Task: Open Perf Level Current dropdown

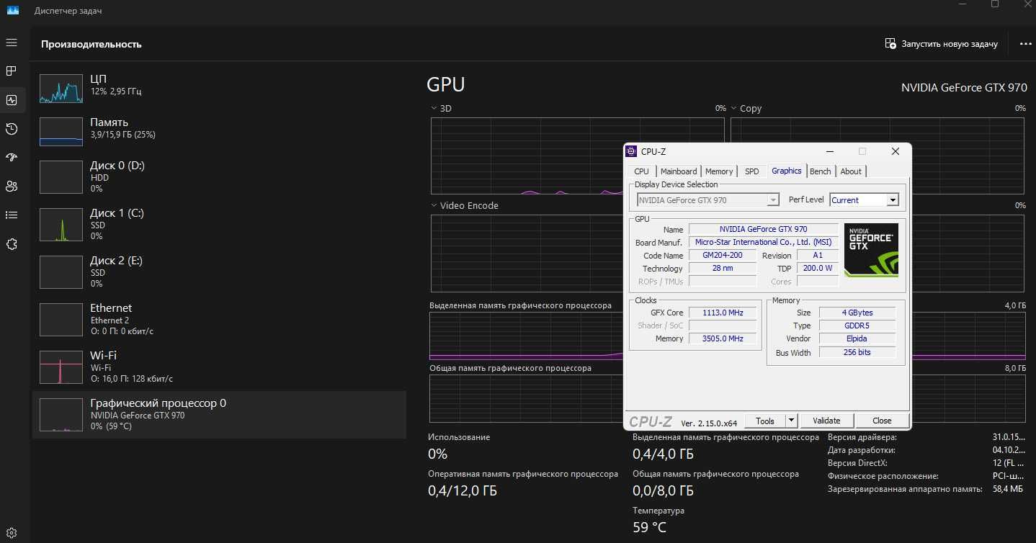Action: click(x=865, y=200)
